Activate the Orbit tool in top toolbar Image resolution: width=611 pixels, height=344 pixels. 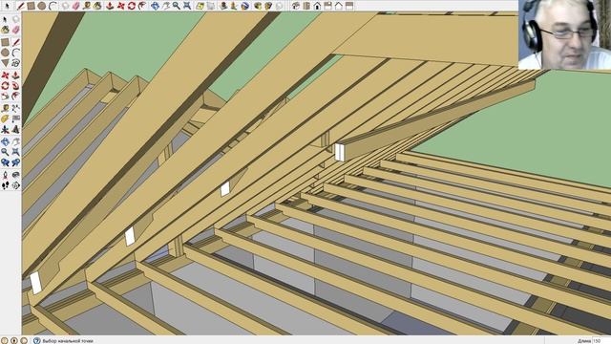[155, 6]
